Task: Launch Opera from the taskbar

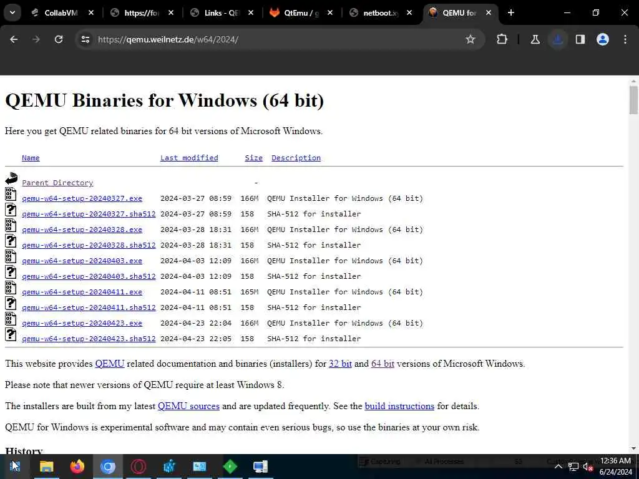Action: click(138, 467)
